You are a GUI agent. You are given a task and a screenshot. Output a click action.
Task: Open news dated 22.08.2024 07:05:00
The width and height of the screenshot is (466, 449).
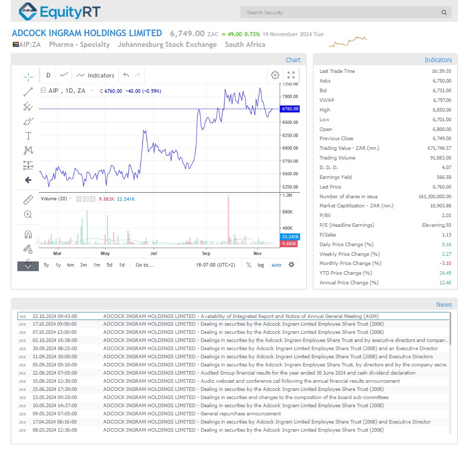(233, 373)
